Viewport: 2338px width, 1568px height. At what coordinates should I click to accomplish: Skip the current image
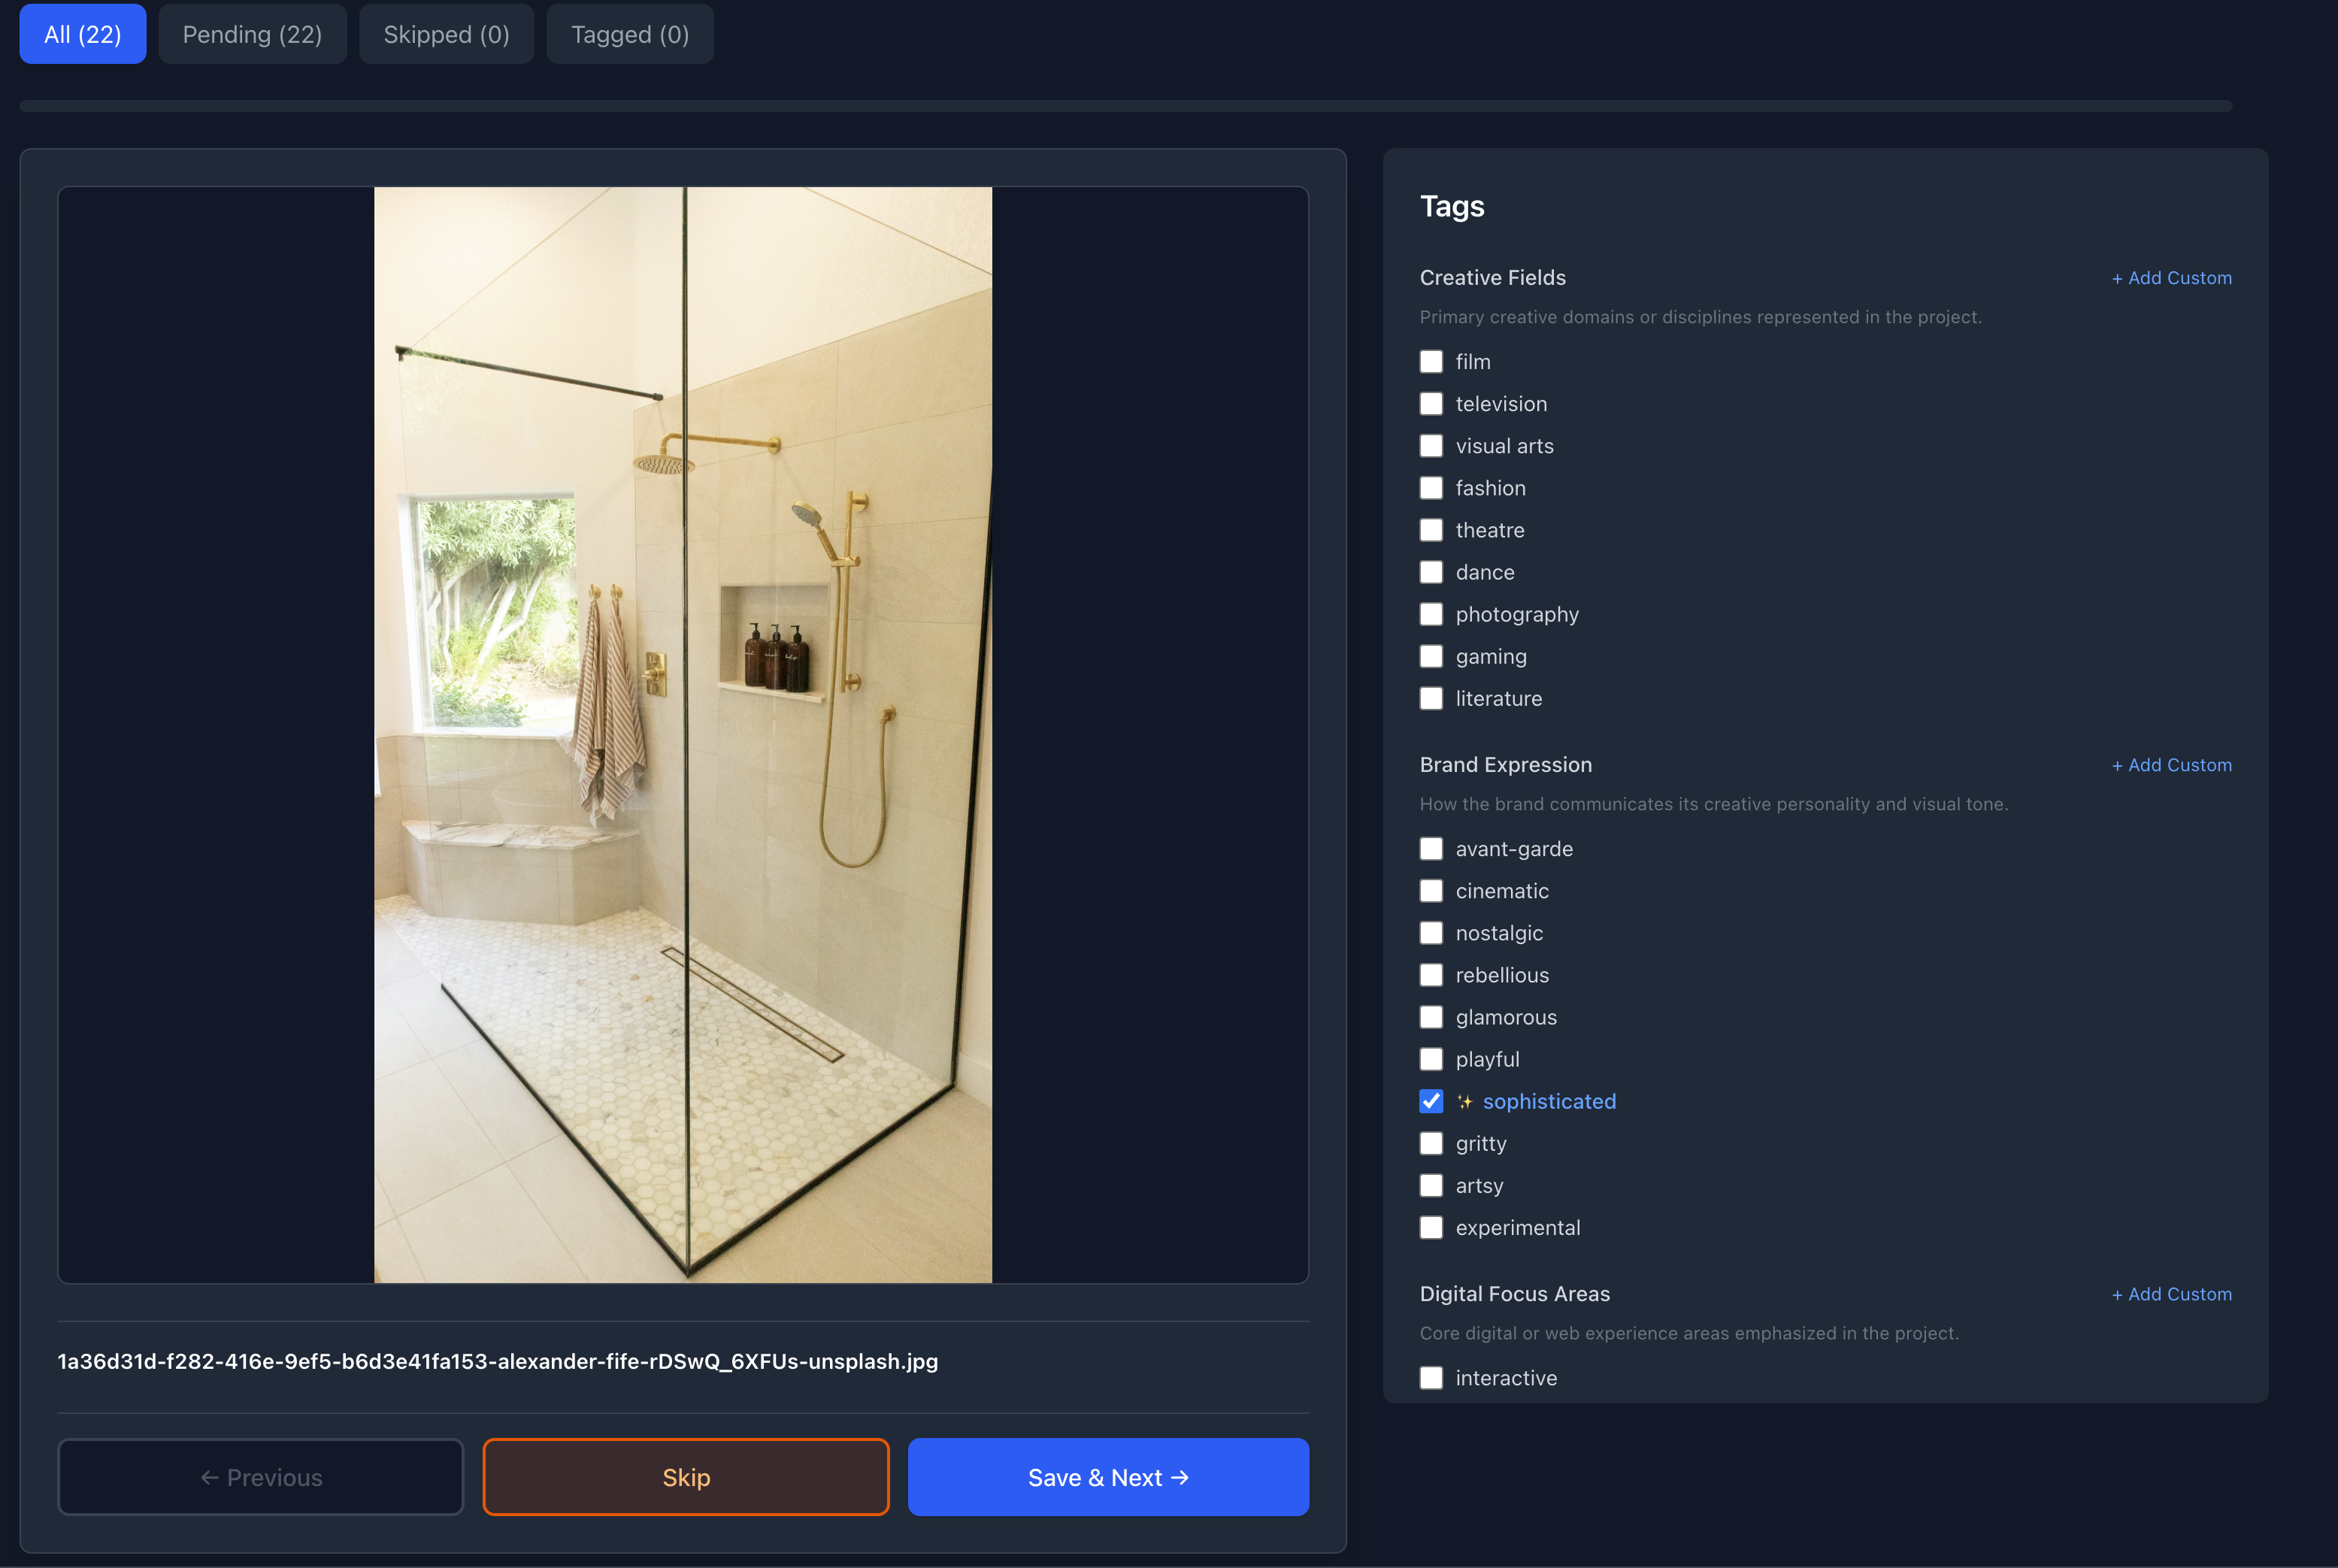click(685, 1477)
